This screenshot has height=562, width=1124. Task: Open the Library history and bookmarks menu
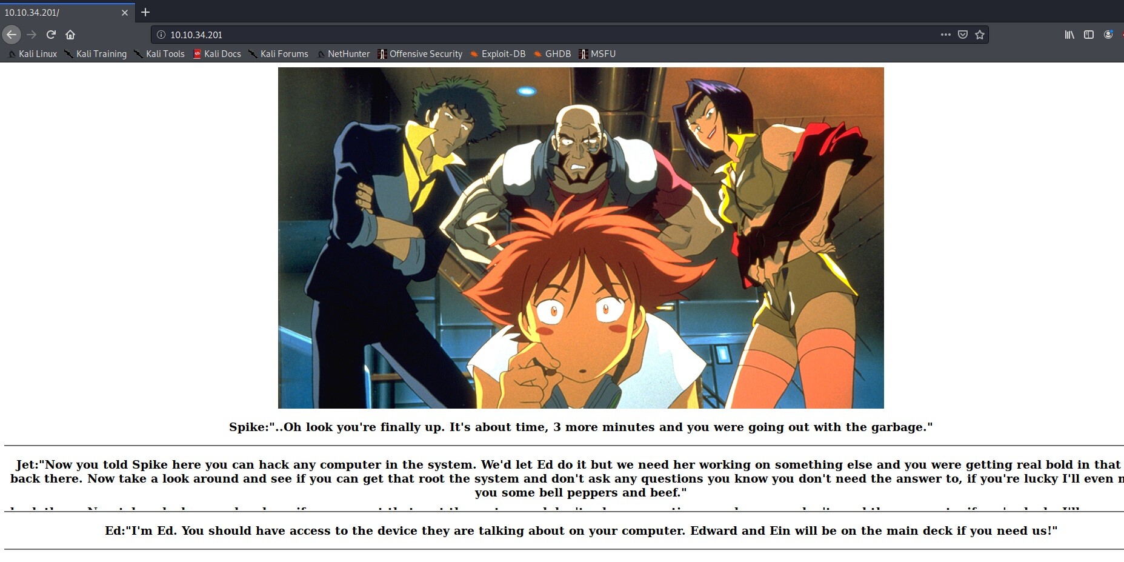point(1069,35)
